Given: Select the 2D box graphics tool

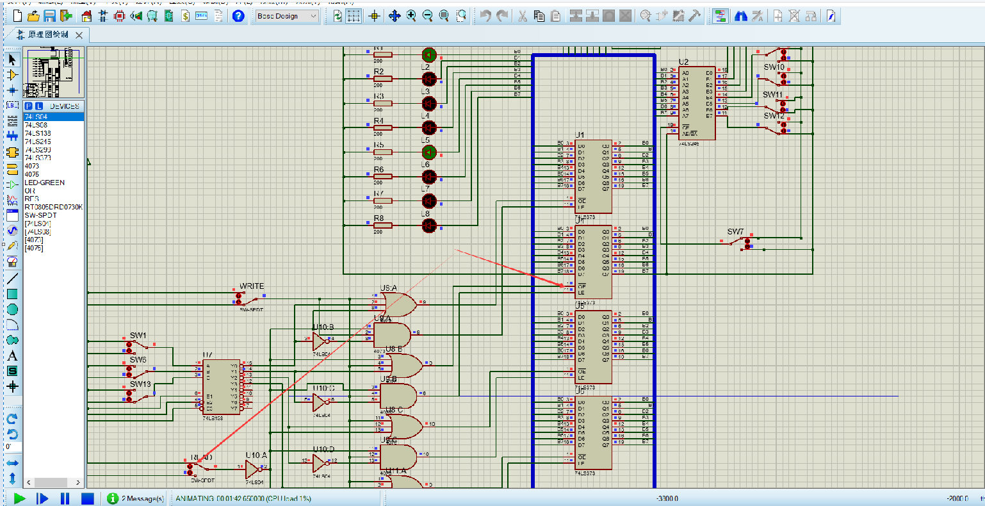Looking at the screenshot, I should coord(12,294).
